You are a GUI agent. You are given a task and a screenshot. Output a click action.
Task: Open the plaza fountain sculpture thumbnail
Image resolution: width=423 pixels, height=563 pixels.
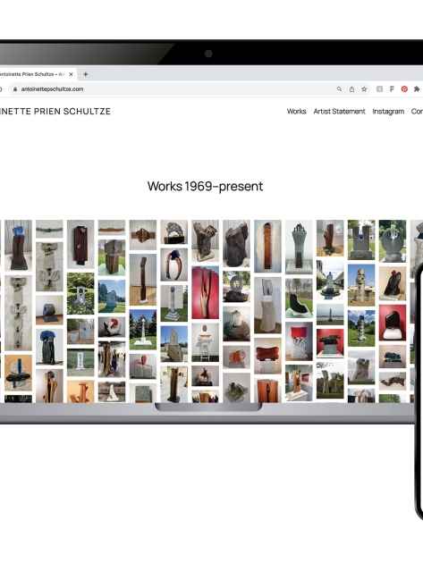[x=330, y=280]
